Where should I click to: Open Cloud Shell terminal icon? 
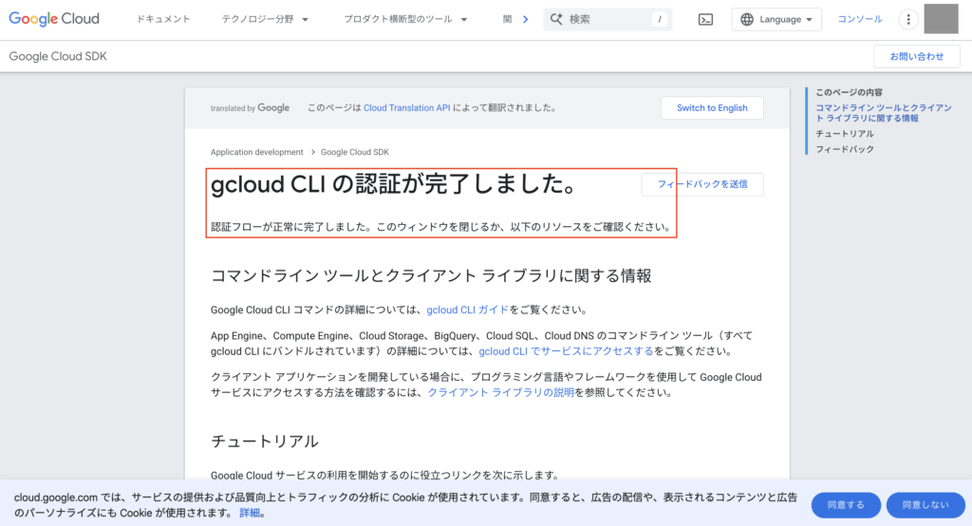coord(705,19)
